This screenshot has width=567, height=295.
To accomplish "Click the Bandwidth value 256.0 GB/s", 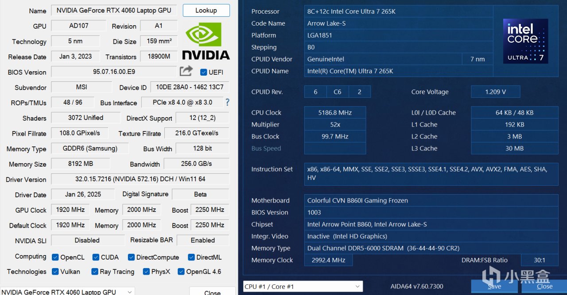I will click(x=197, y=164).
